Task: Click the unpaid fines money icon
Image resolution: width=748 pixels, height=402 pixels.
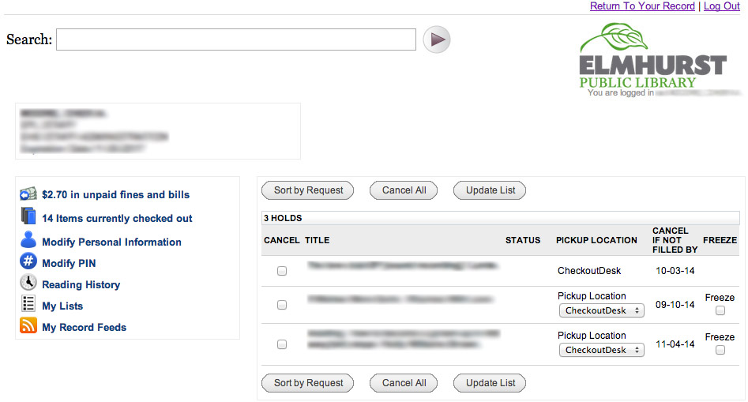Action: pyautogui.click(x=28, y=194)
